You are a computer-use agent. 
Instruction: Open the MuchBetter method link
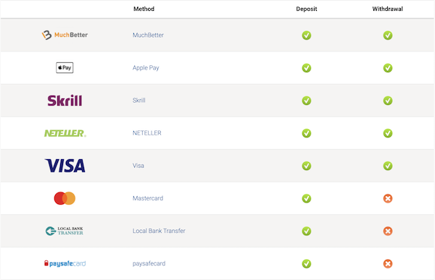tap(148, 35)
